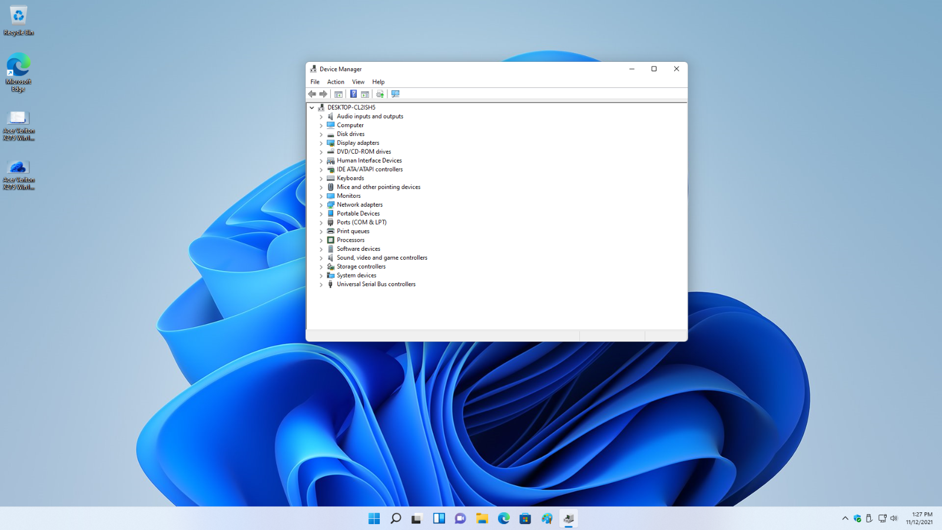The height and width of the screenshot is (530, 942).
Task: Open Microsoft Store from the taskbar
Action: pos(525,518)
